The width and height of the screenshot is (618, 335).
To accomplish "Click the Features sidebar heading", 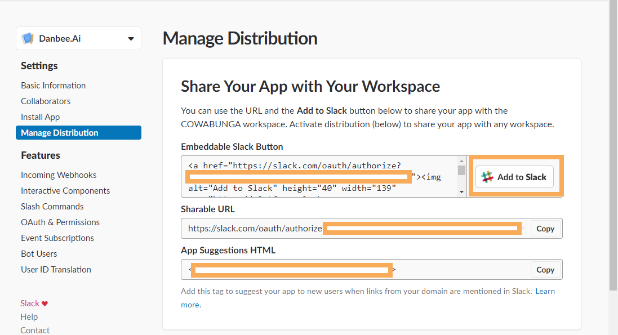I will [x=40, y=155].
